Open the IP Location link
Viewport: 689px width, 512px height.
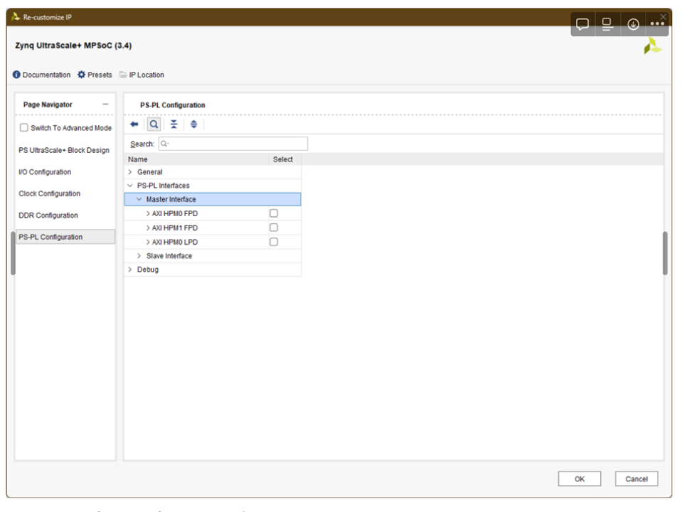click(146, 75)
